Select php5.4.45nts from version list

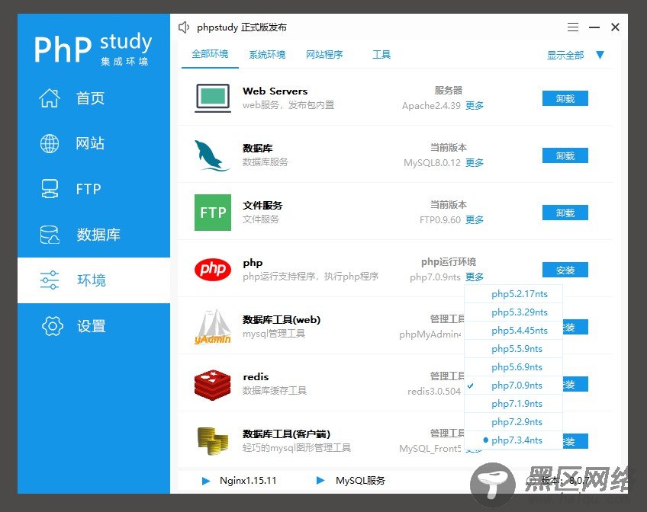tap(513, 331)
